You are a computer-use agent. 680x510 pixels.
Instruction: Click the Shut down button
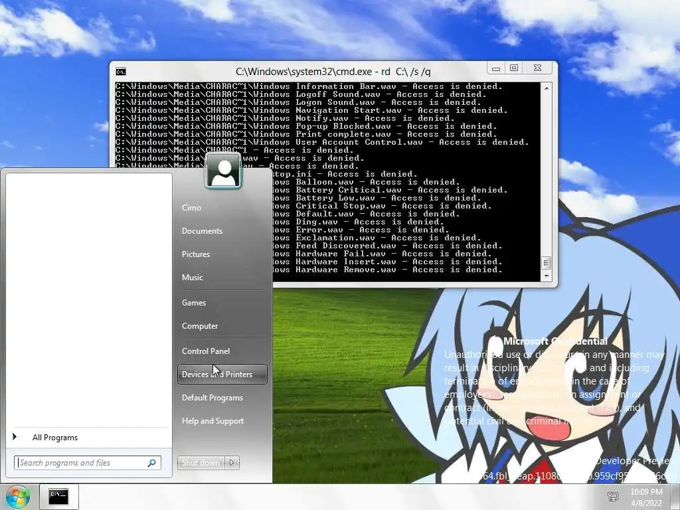201,463
